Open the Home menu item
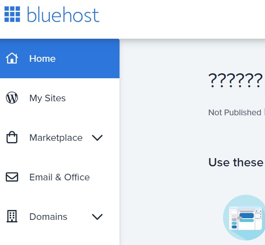 point(60,58)
